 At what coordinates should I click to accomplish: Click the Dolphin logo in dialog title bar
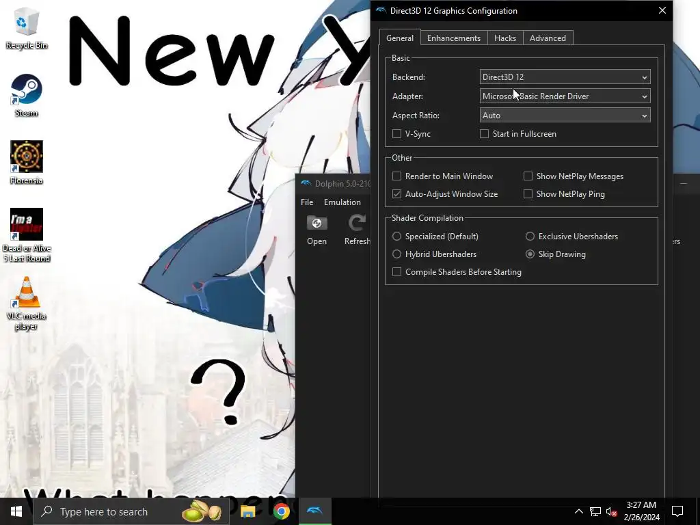point(380,10)
